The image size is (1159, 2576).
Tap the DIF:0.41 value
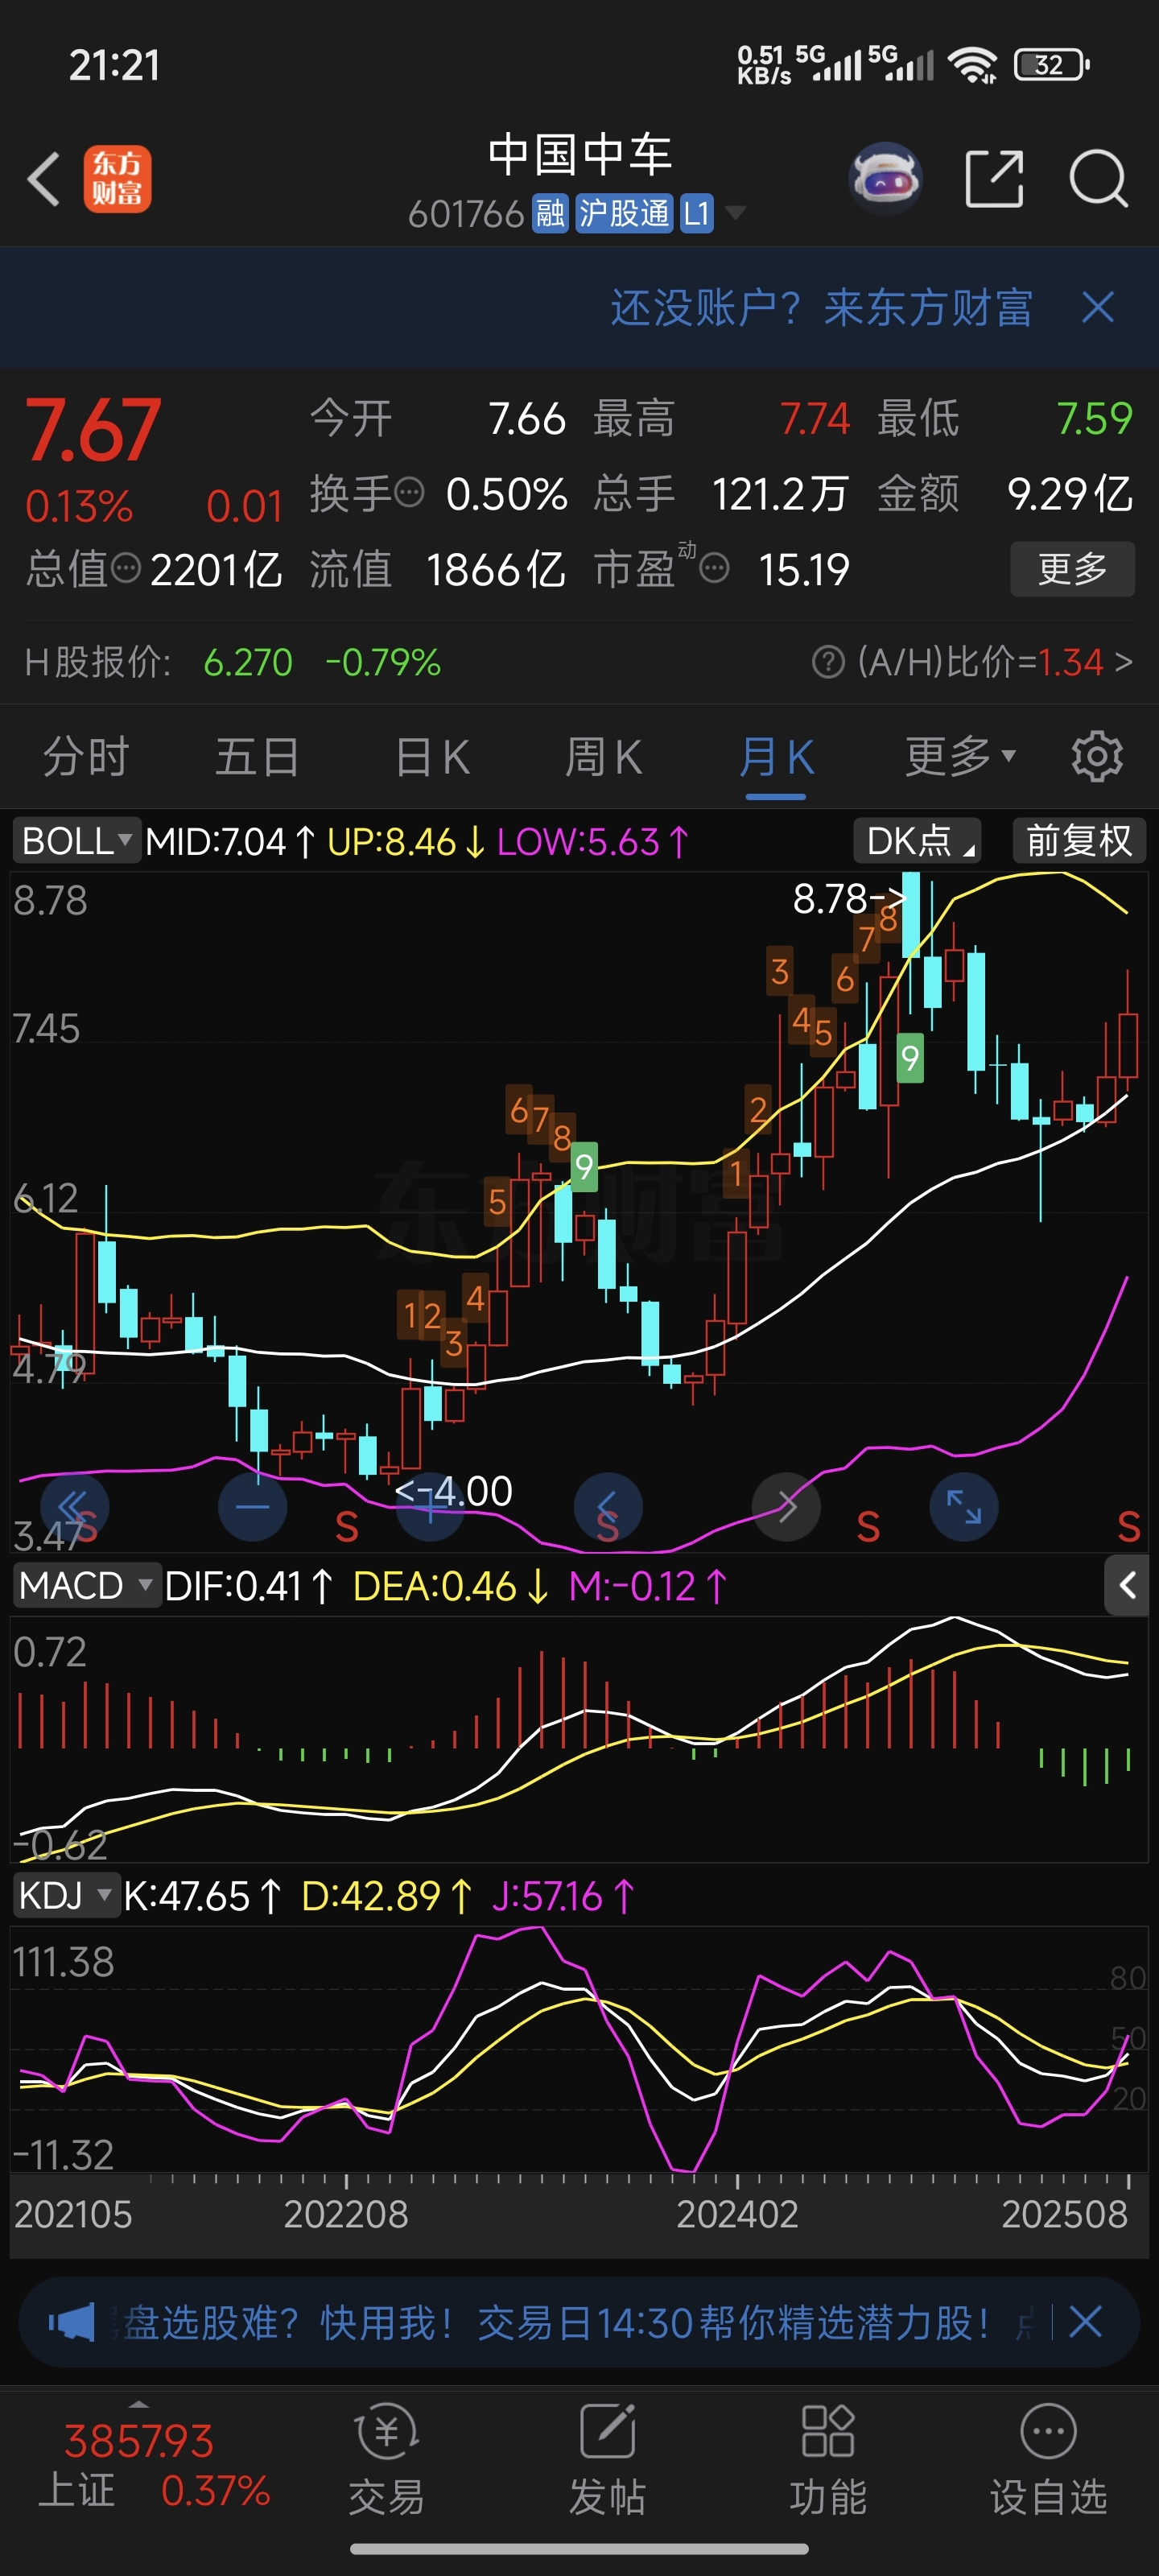pos(248,1586)
